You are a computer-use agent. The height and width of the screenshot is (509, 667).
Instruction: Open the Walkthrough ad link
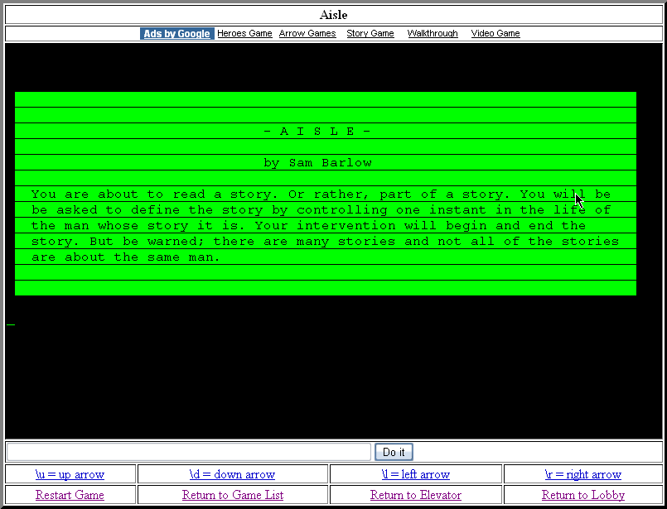pos(433,34)
